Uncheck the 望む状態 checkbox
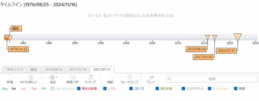The image size is (259, 101). (x=157, y=89)
